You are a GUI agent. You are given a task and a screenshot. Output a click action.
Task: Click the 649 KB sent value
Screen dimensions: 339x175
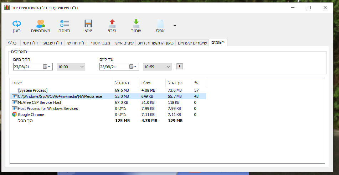tap(148, 96)
